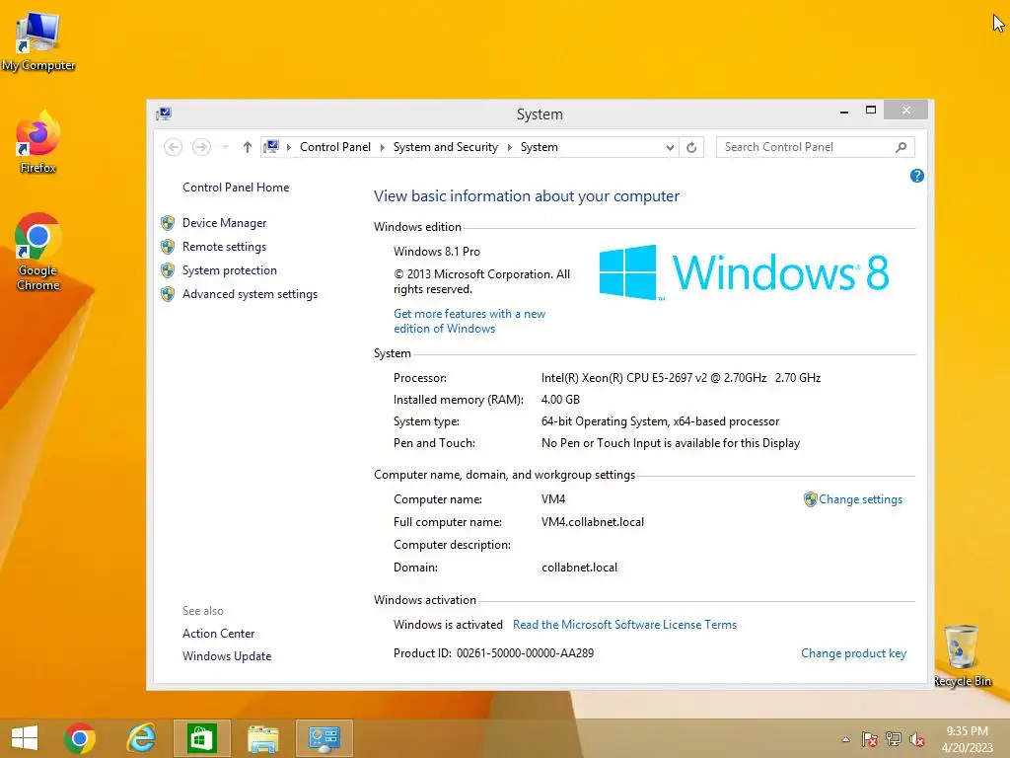This screenshot has height=758, width=1010.
Task: Click the address bar computer icon
Action: click(271, 147)
